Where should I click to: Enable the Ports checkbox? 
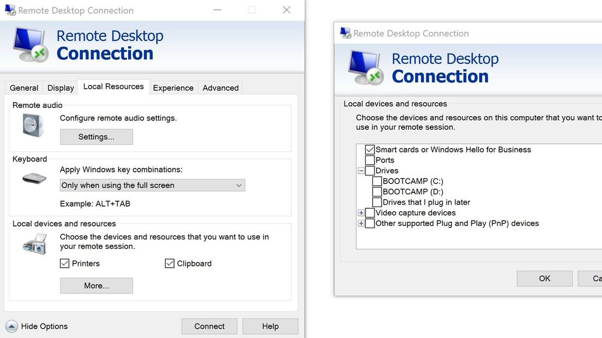coord(370,160)
